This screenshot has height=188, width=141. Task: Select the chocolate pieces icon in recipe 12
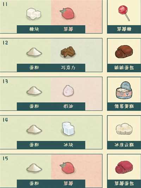point(68,52)
